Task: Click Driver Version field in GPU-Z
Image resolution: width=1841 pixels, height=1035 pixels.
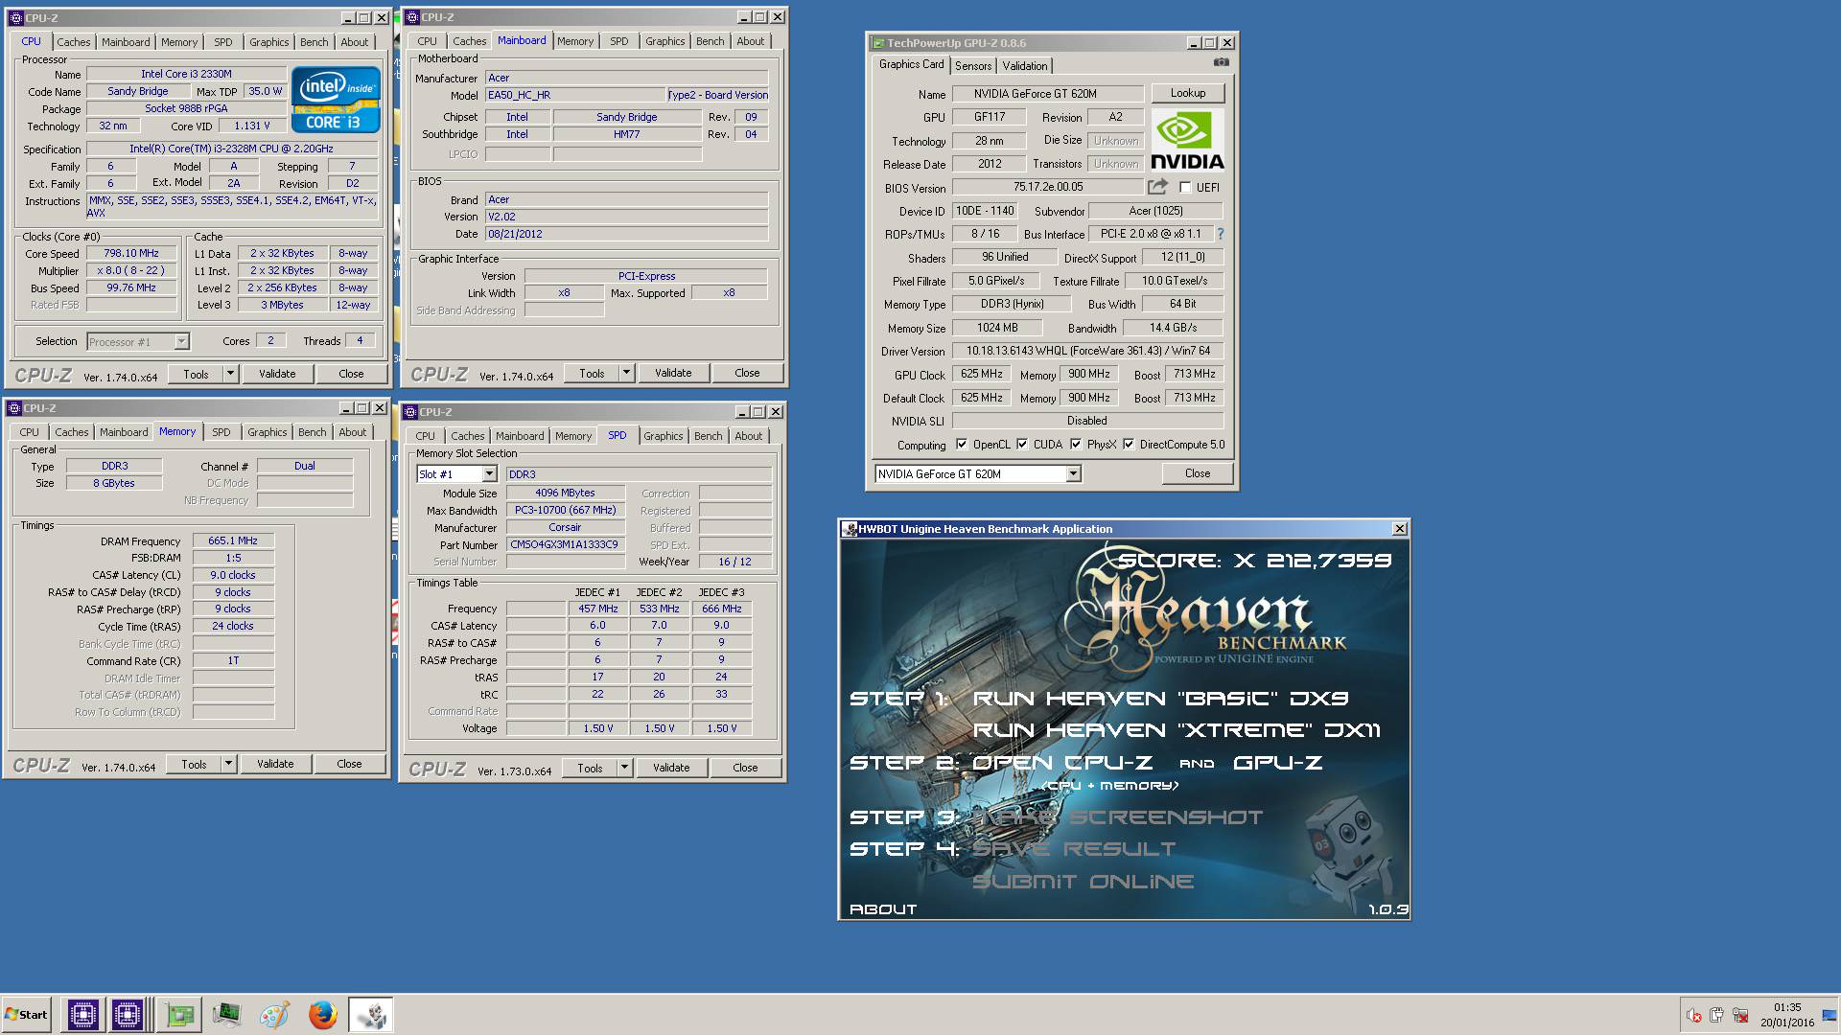Action: (x=1087, y=351)
